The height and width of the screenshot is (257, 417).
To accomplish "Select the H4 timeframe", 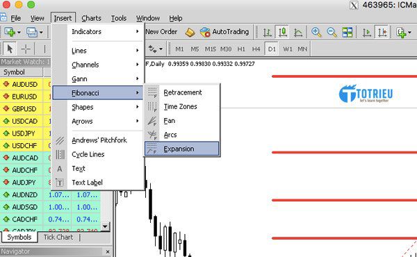I will (256, 49).
